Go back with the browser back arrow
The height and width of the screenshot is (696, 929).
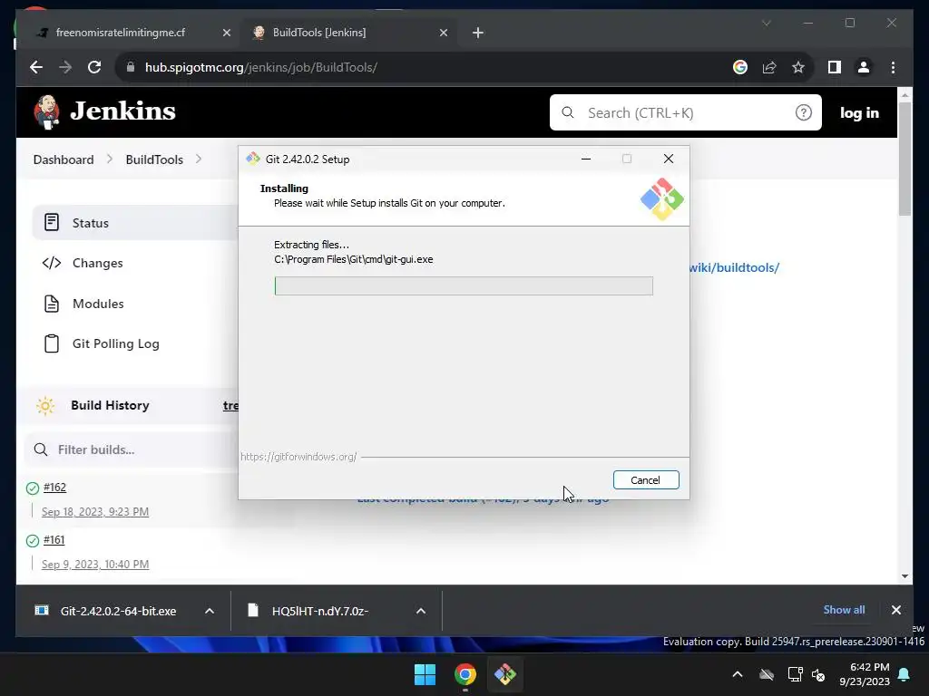point(36,67)
